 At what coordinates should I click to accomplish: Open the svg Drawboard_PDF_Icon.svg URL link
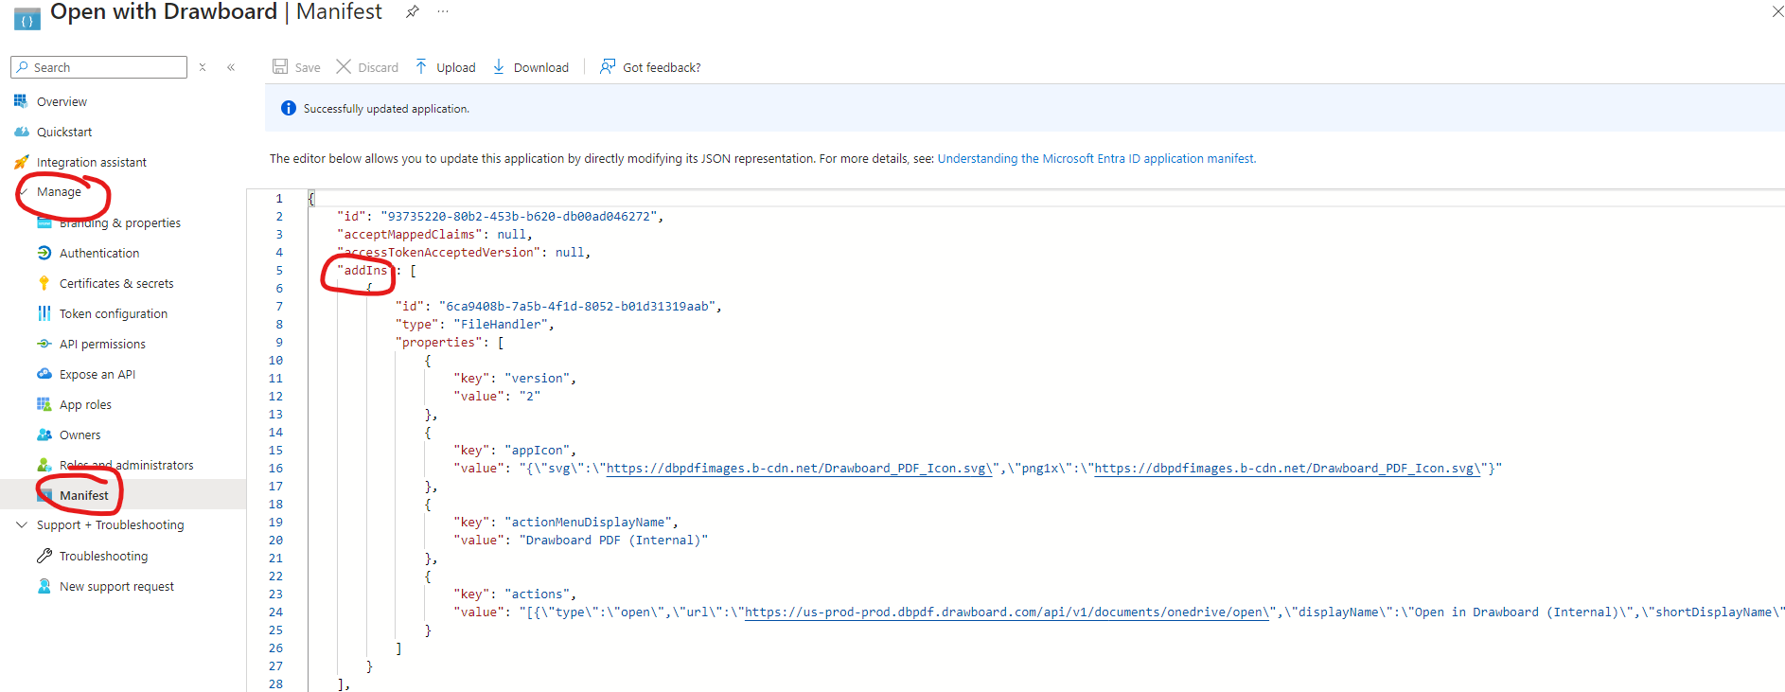tap(800, 468)
